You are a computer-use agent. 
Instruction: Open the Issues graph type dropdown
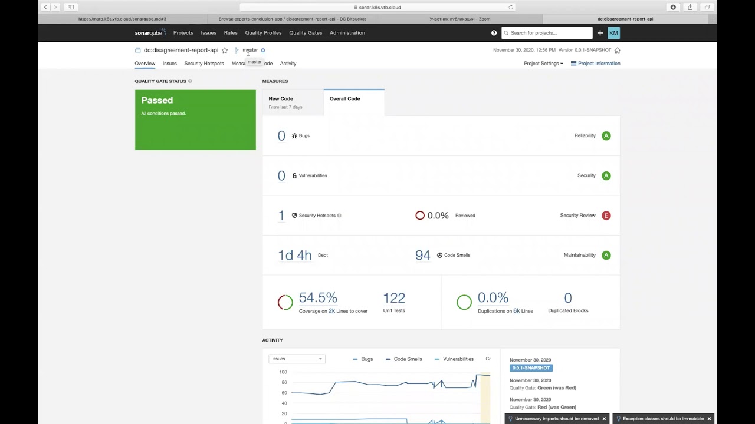coord(297,359)
